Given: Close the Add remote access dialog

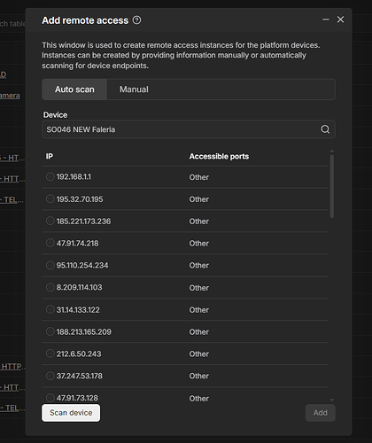Looking at the screenshot, I should coord(340,19).
